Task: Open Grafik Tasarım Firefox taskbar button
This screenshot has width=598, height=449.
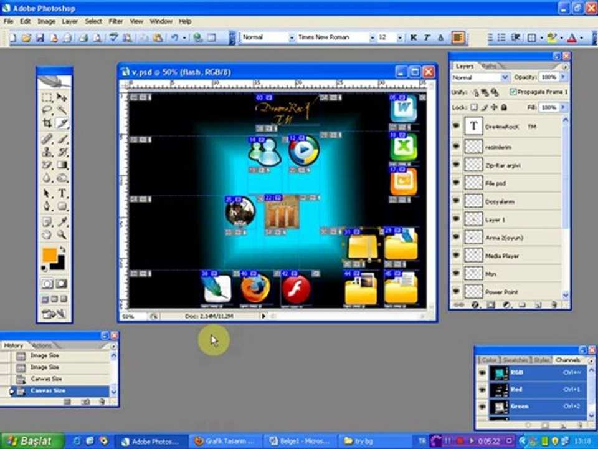Action: 225,441
